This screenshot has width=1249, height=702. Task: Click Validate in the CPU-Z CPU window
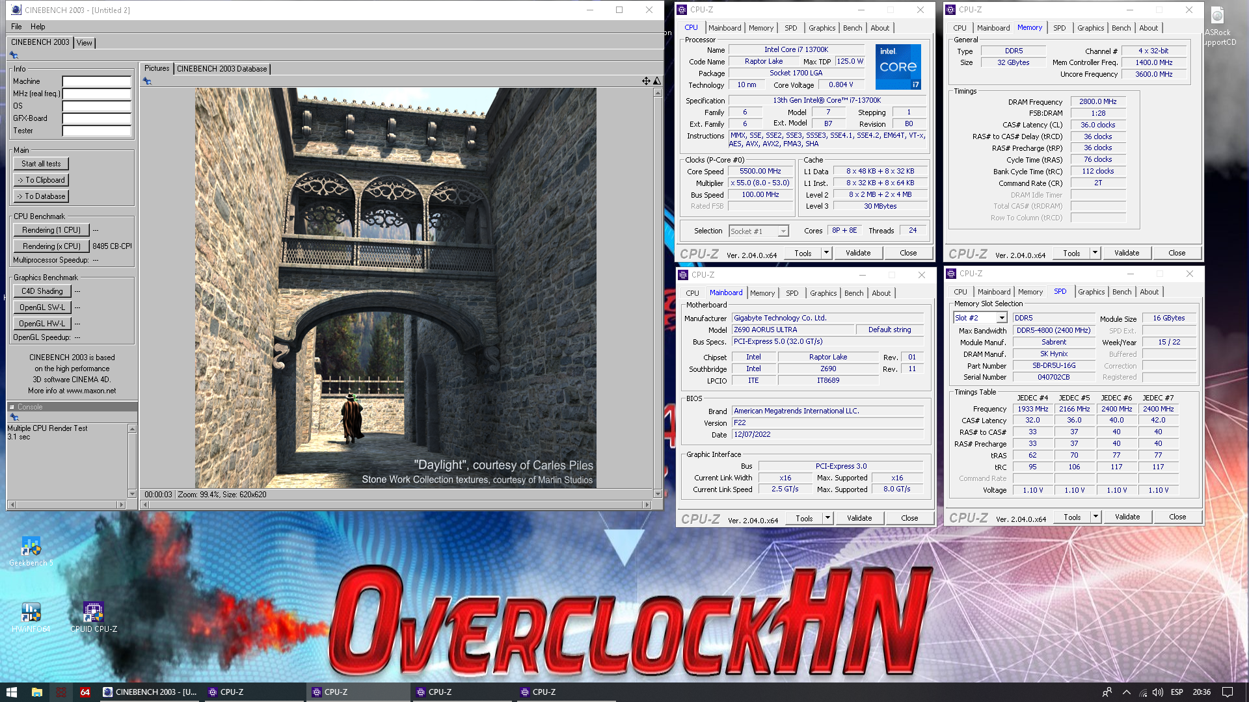tap(858, 253)
